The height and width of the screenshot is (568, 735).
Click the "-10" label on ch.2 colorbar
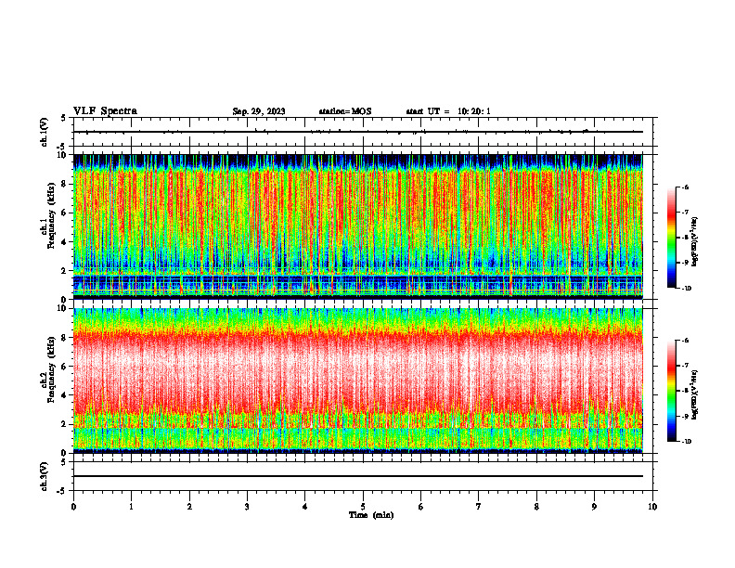pos(686,442)
